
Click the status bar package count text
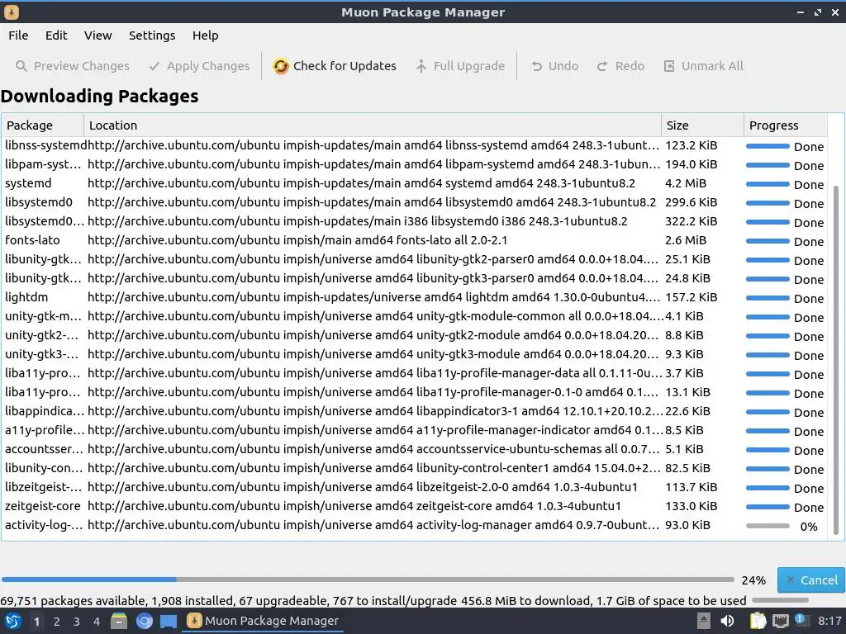(x=373, y=601)
